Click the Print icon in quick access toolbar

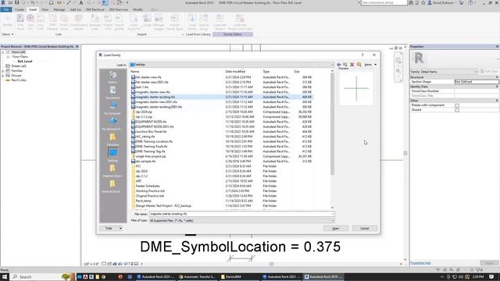point(51,2)
